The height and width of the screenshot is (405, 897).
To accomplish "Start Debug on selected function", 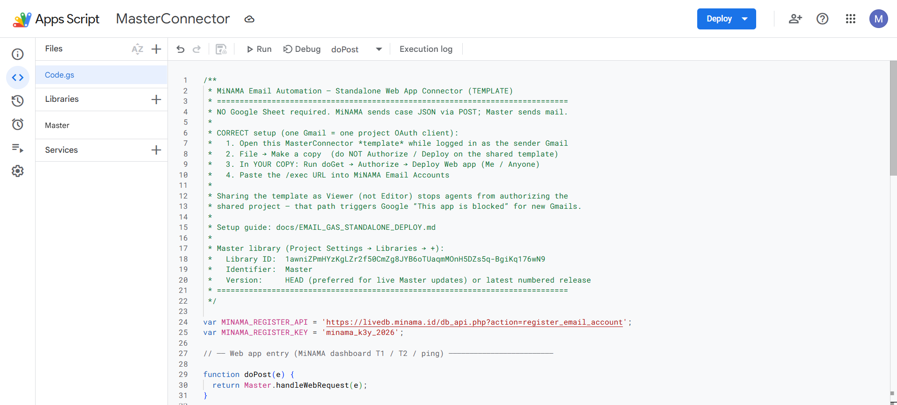I will pos(302,49).
